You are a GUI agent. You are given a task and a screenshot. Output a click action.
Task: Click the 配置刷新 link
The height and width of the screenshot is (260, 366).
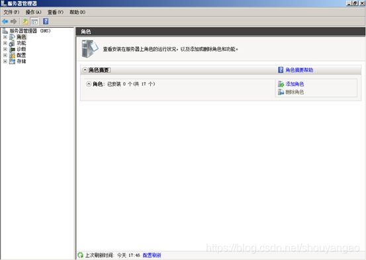point(152,255)
